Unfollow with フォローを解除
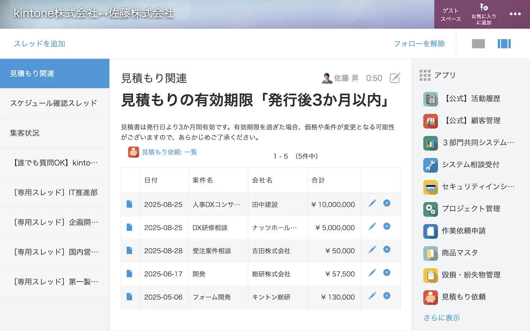Image resolution: width=530 pixels, height=331 pixels. click(419, 44)
